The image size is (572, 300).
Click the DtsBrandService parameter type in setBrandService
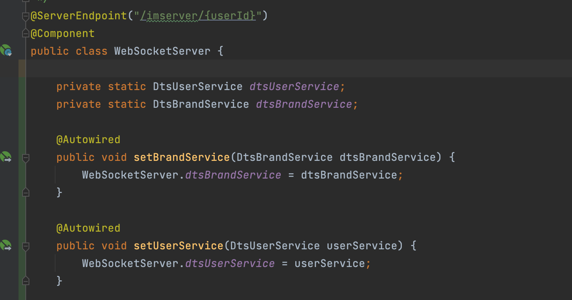(284, 157)
